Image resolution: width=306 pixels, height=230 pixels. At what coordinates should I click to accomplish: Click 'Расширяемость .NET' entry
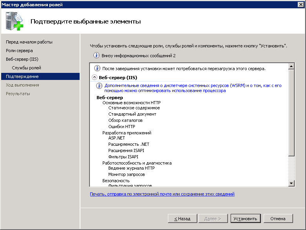tap(129, 144)
